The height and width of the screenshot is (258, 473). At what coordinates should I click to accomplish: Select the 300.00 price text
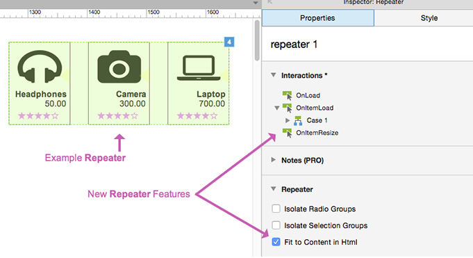tap(133, 104)
